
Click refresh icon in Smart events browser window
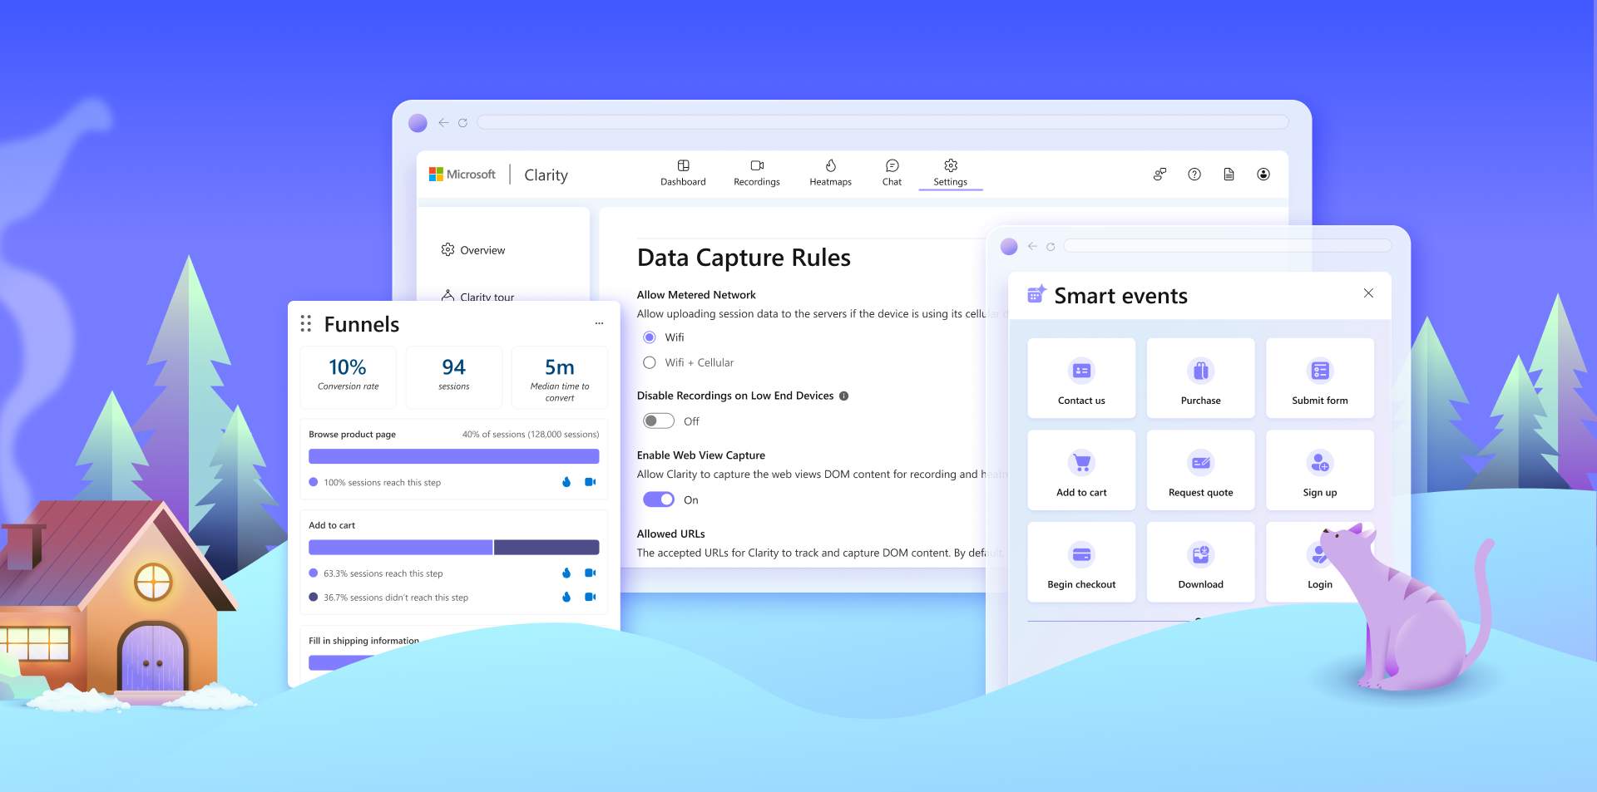(1051, 247)
